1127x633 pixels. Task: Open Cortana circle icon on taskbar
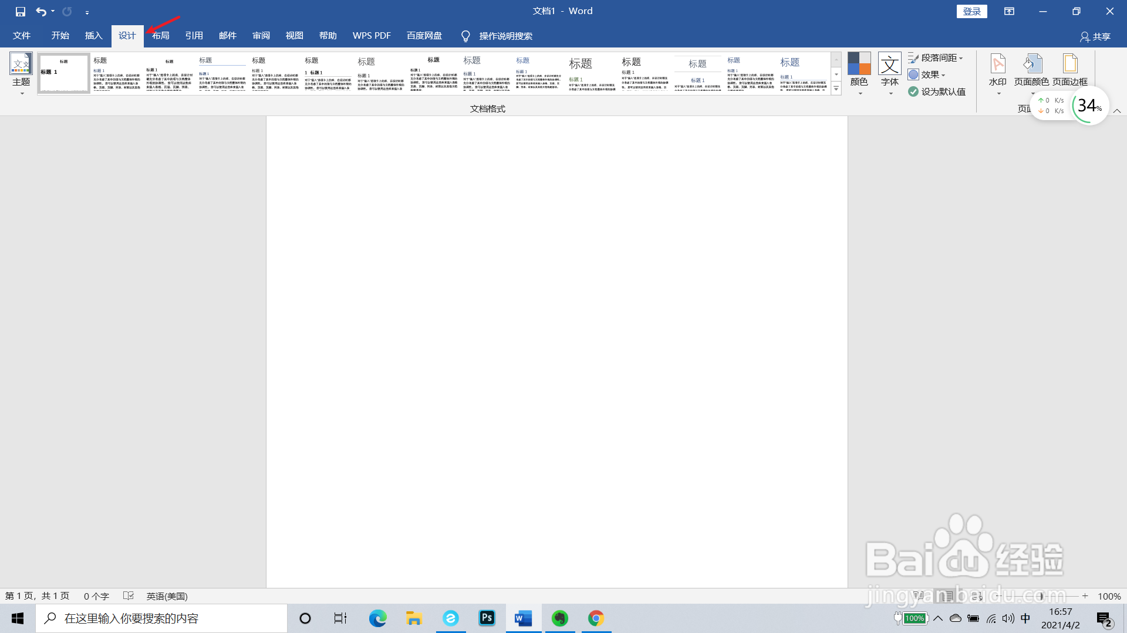pos(305,618)
